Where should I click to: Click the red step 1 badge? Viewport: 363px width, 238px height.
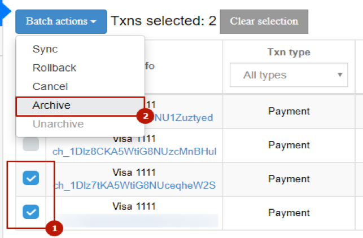point(54,228)
